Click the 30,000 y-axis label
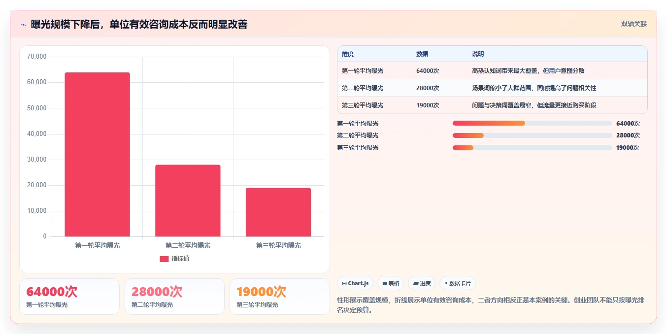 click(x=37, y=160)
